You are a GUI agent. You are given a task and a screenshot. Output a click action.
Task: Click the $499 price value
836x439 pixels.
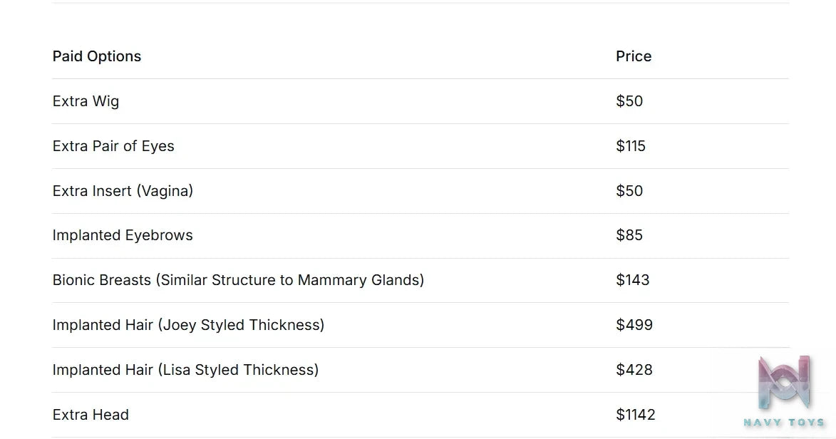point(634,325)
